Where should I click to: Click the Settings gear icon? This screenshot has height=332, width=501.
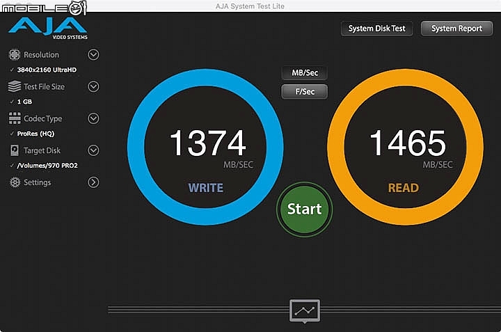(x=15, y=182)
